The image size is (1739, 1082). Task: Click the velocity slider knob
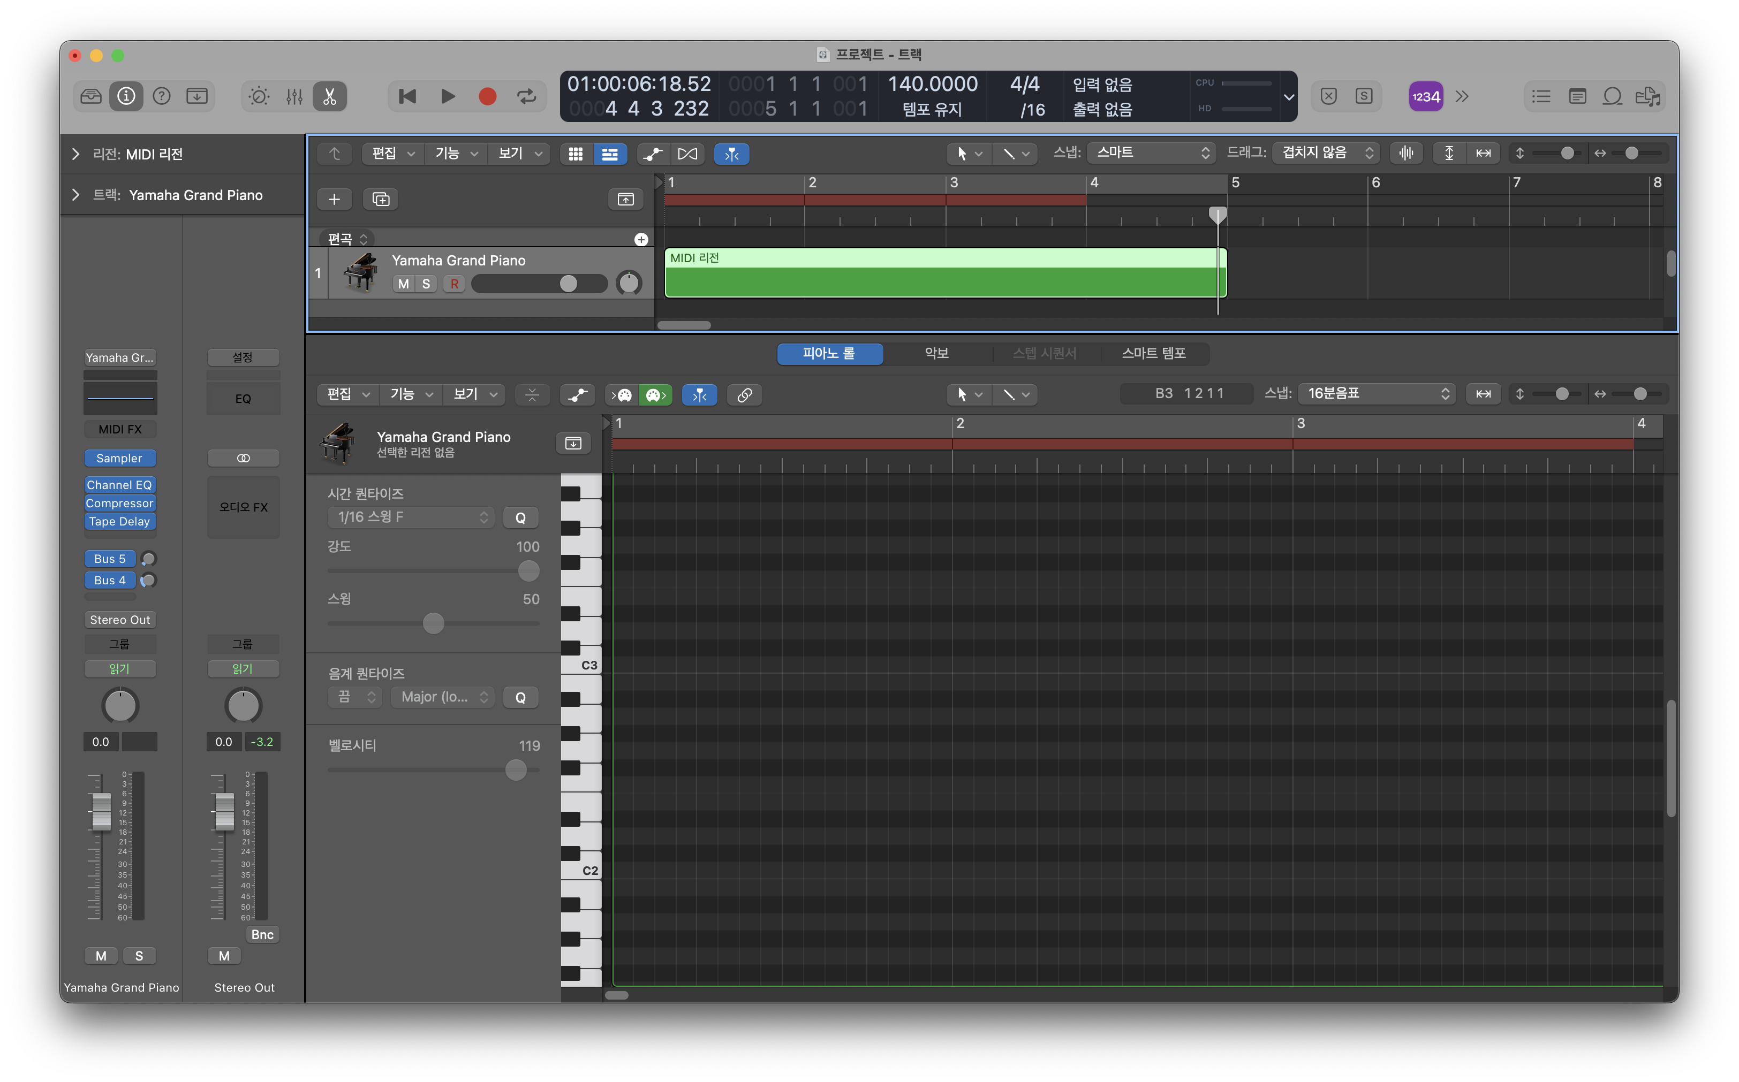point(516,770)
